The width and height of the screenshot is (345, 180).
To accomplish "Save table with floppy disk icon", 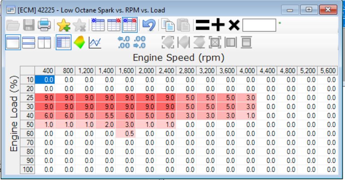I will click(x=29, y=25).
